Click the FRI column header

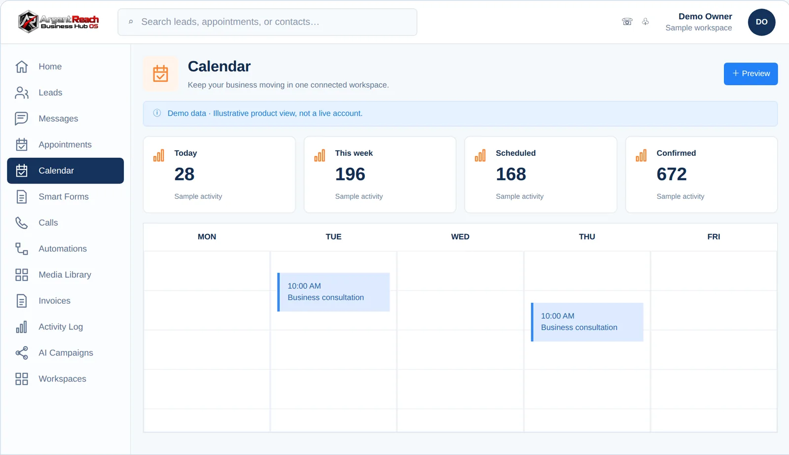[714, 237]
